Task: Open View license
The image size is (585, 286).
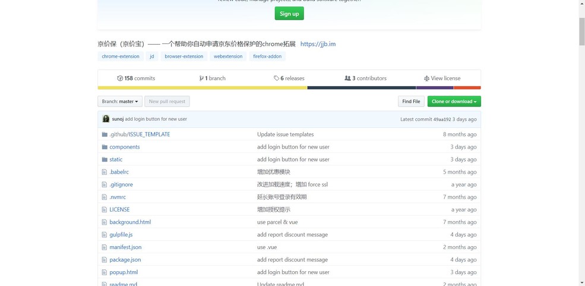Action: 442,78
